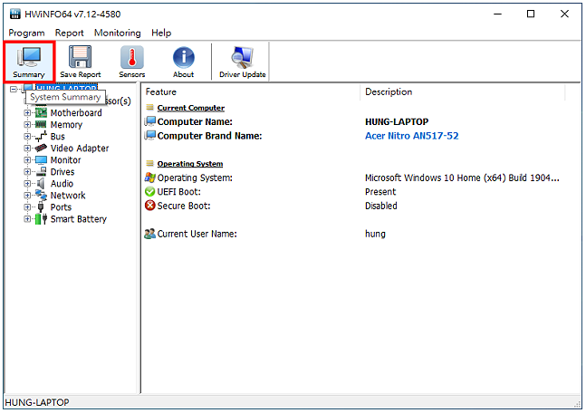Click the Network computers icon

[x=41, y=195]
